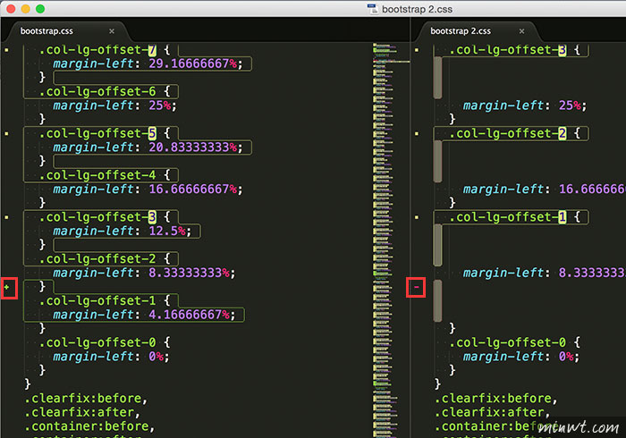Click '.clearfix:before,' in bootstrap.css
Image resolution: width=626 pixels, height=438 pixels.
pyautogui.click(x=86, y=399)
